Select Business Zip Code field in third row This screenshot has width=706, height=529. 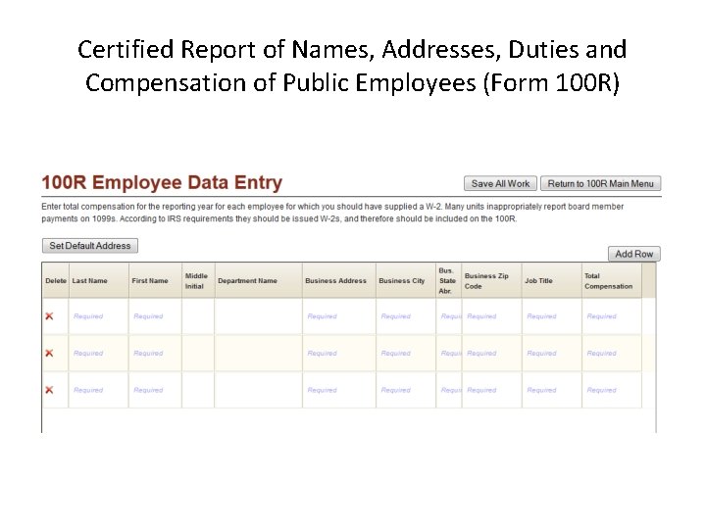coord(491,390)
